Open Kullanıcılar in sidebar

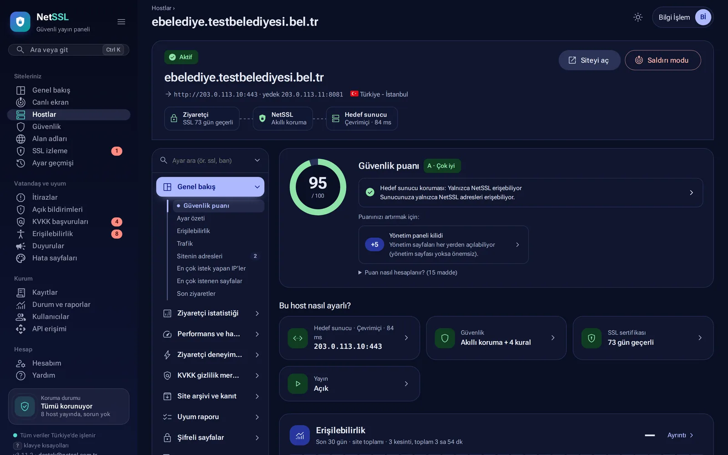click(x=69, y=317)
